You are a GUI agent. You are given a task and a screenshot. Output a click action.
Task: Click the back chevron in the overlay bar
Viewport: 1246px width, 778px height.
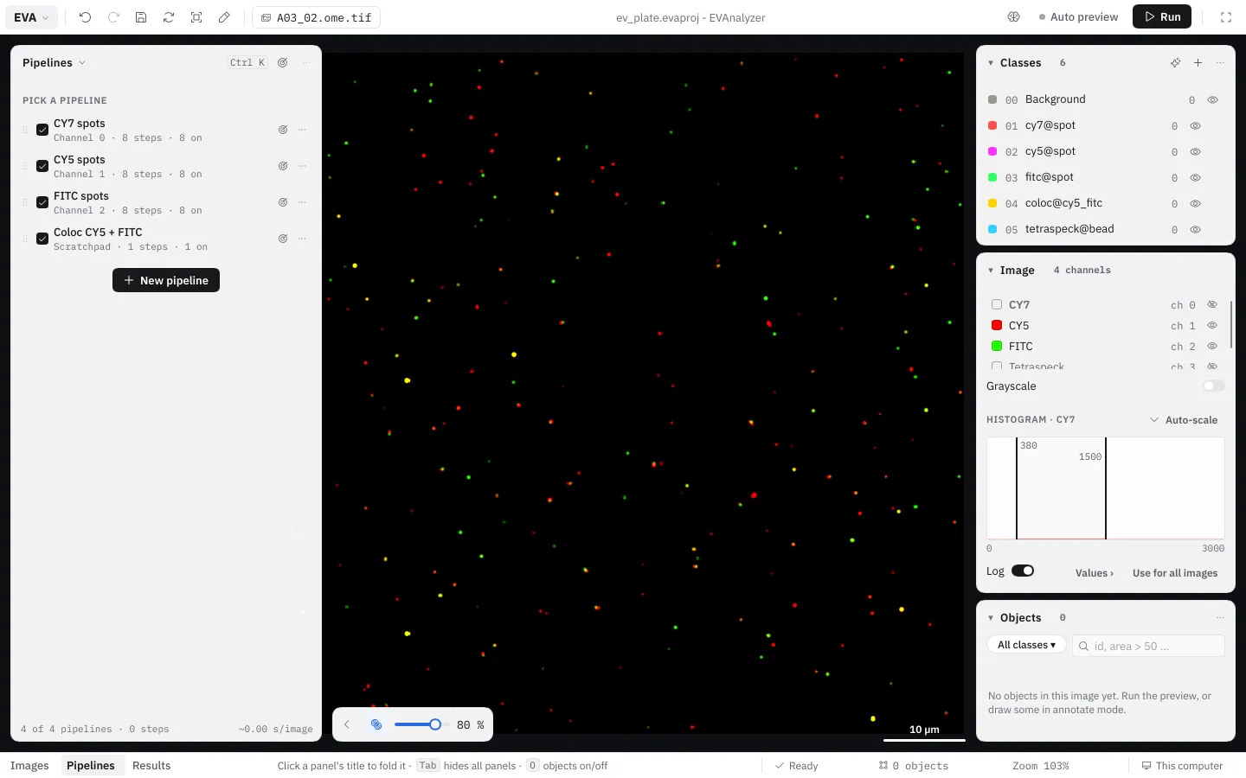click(347, 724)
